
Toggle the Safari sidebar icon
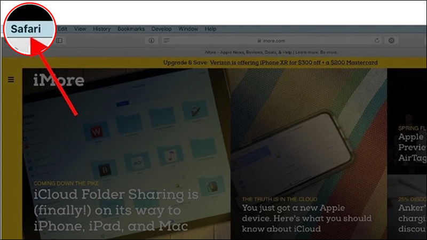tap(59, 41)
